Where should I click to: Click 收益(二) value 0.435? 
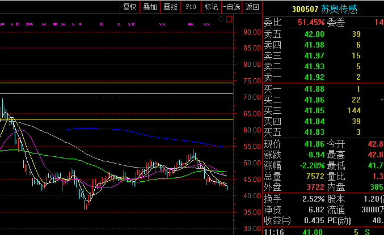click(314, 221)
